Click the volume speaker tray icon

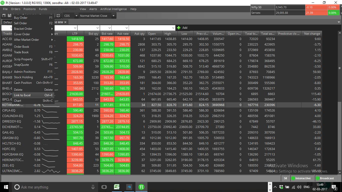(299, 187)
